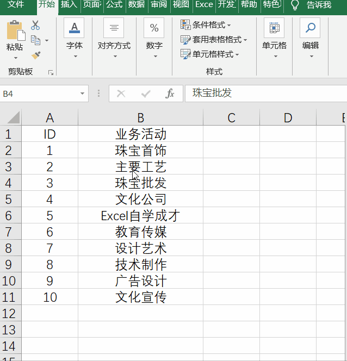The width and height of the screenshot is (347, 361).
Task: Click the Copy icon
Action: point(35,40)
